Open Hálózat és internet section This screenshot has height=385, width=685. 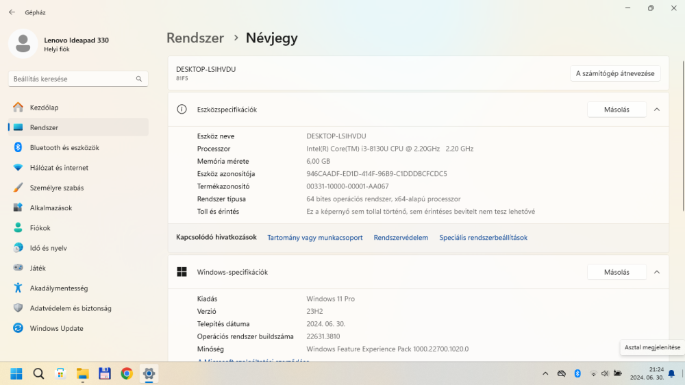pyautogui.click(x=59, y=168)
